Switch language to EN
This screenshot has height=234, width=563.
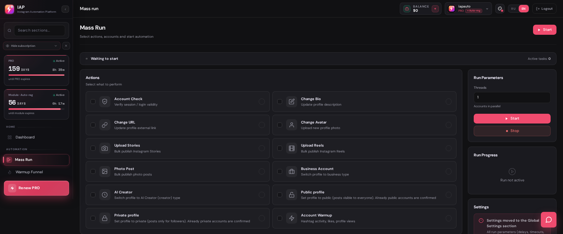point(524,9)
